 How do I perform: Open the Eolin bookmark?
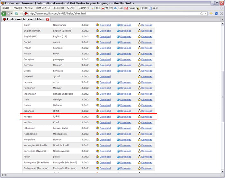(119, 8)
